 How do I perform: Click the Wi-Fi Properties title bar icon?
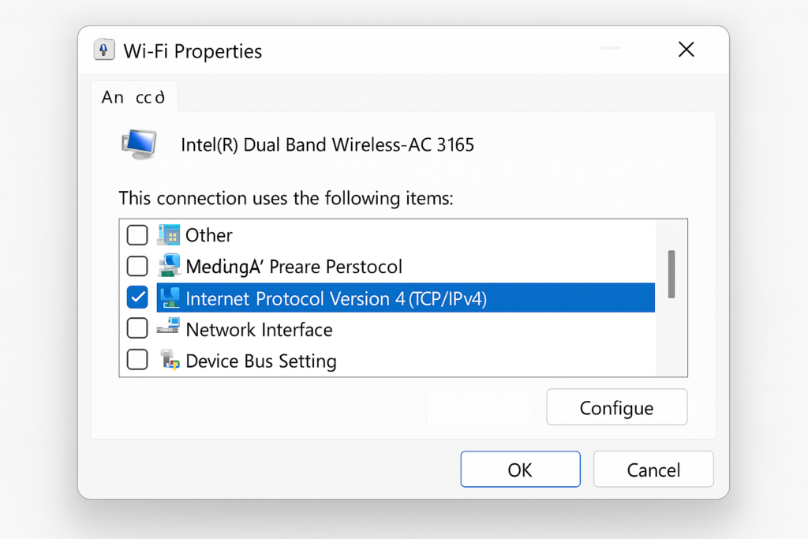tap(103, 50)
